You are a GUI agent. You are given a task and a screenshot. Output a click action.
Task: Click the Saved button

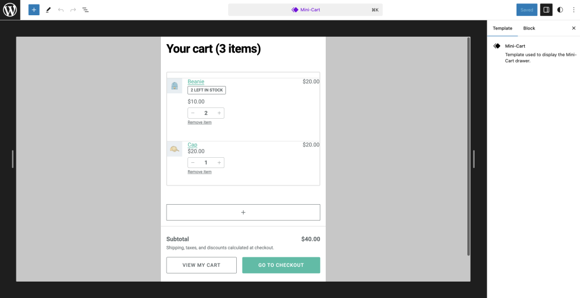coord(527,10)
